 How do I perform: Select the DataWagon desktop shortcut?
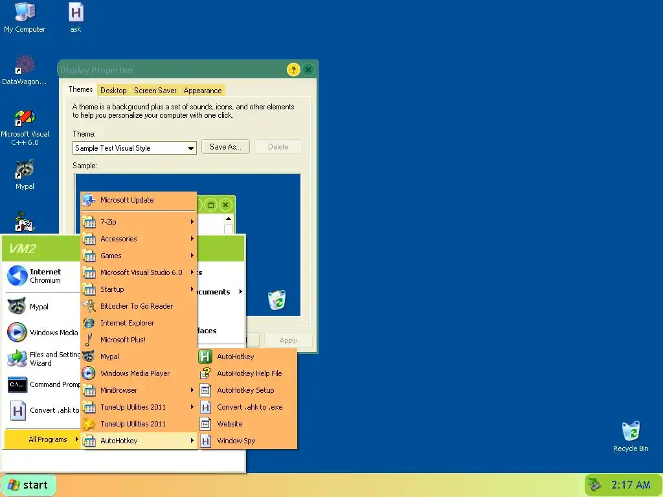[25, 70]
